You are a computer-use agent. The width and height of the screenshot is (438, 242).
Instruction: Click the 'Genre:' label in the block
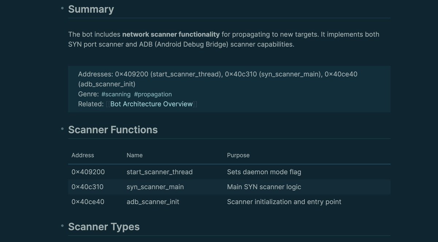88,94
